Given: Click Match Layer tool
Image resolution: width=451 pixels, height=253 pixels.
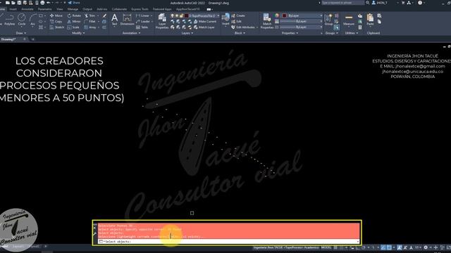Looking at the screenshot, I should click(x=204, y=27).
